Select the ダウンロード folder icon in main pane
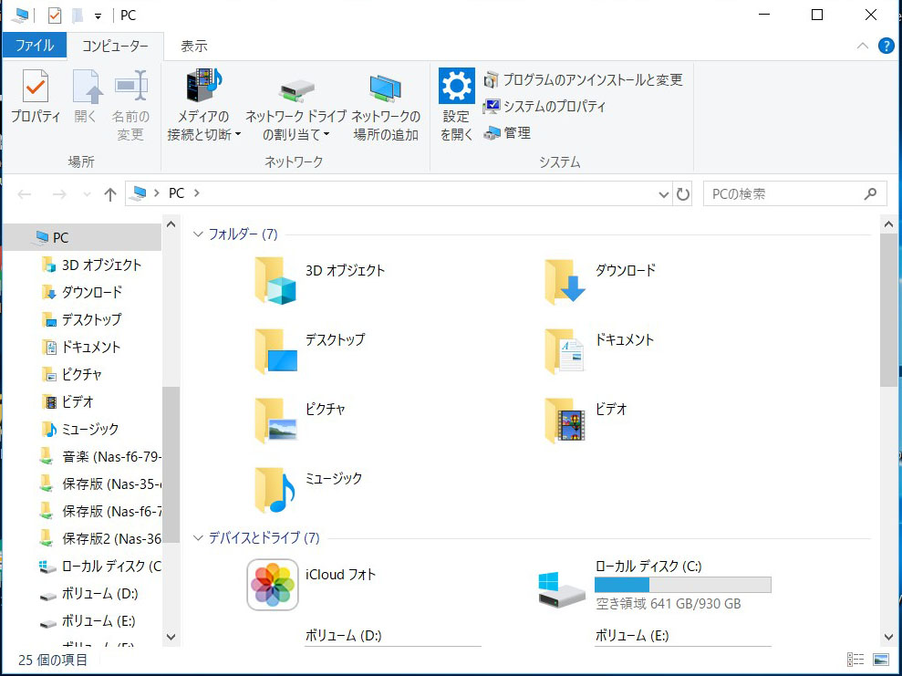This screenshot has width=902, height=676. pos(565,281)
